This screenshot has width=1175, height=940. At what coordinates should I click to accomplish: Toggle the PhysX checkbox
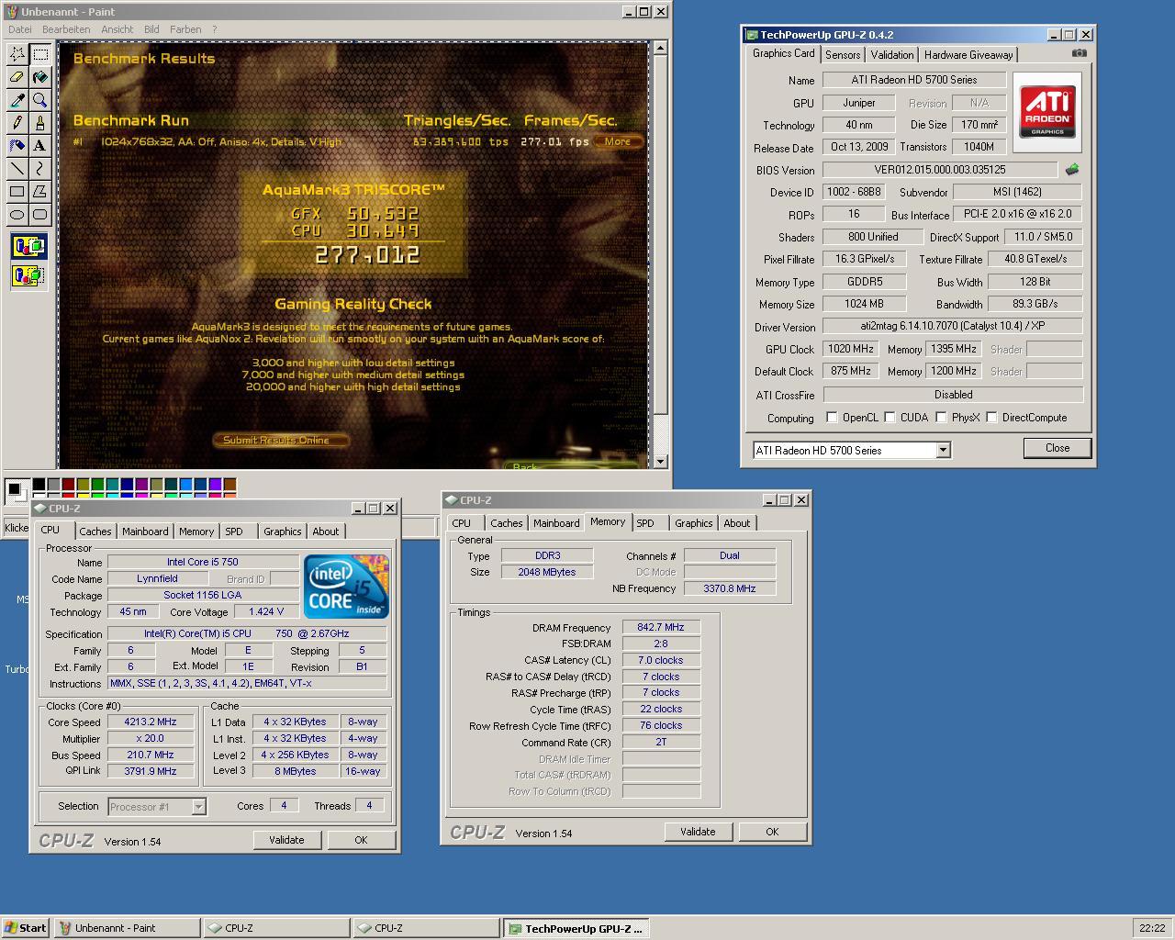tap(941, 418)
